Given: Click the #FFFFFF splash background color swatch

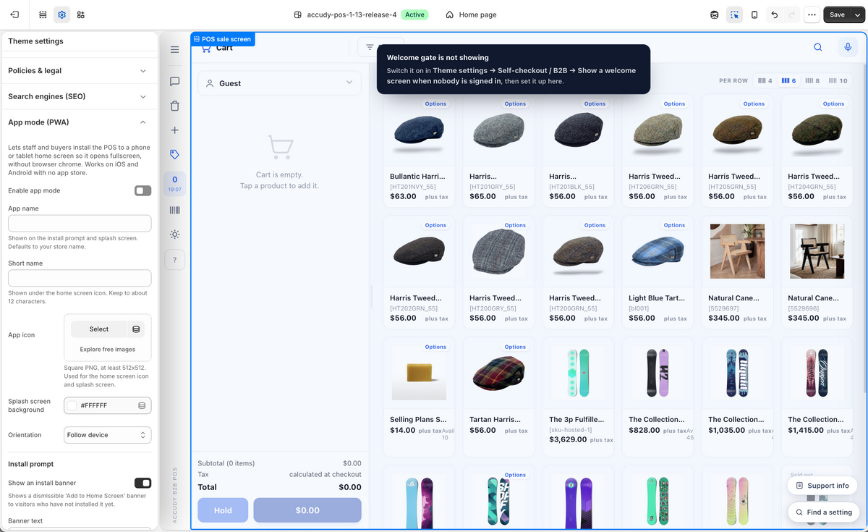Looking at the screenshot, I should 72,405.
